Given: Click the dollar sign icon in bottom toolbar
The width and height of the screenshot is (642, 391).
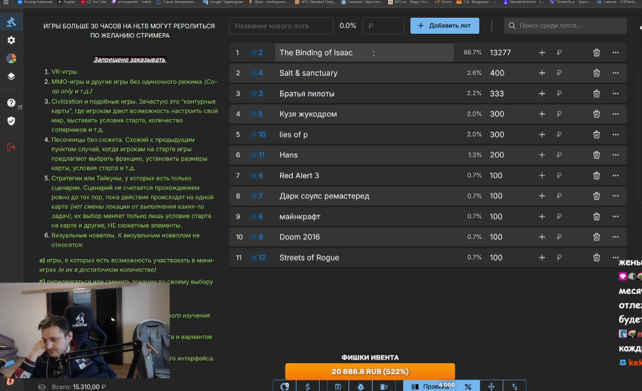Looking at the screenshot, I should pyautogui.click(x=308, y=387).
